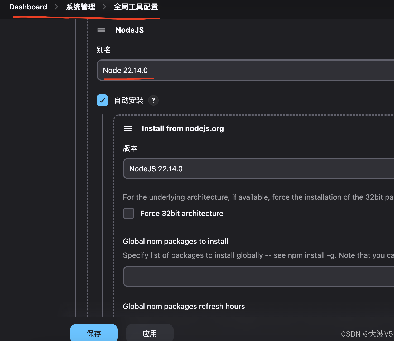This screenshot has height=341, width=394.
Task: Open the NodeJS 22.14.0 version dropdown
Action: pyautogui.click(x=258, y=169)
